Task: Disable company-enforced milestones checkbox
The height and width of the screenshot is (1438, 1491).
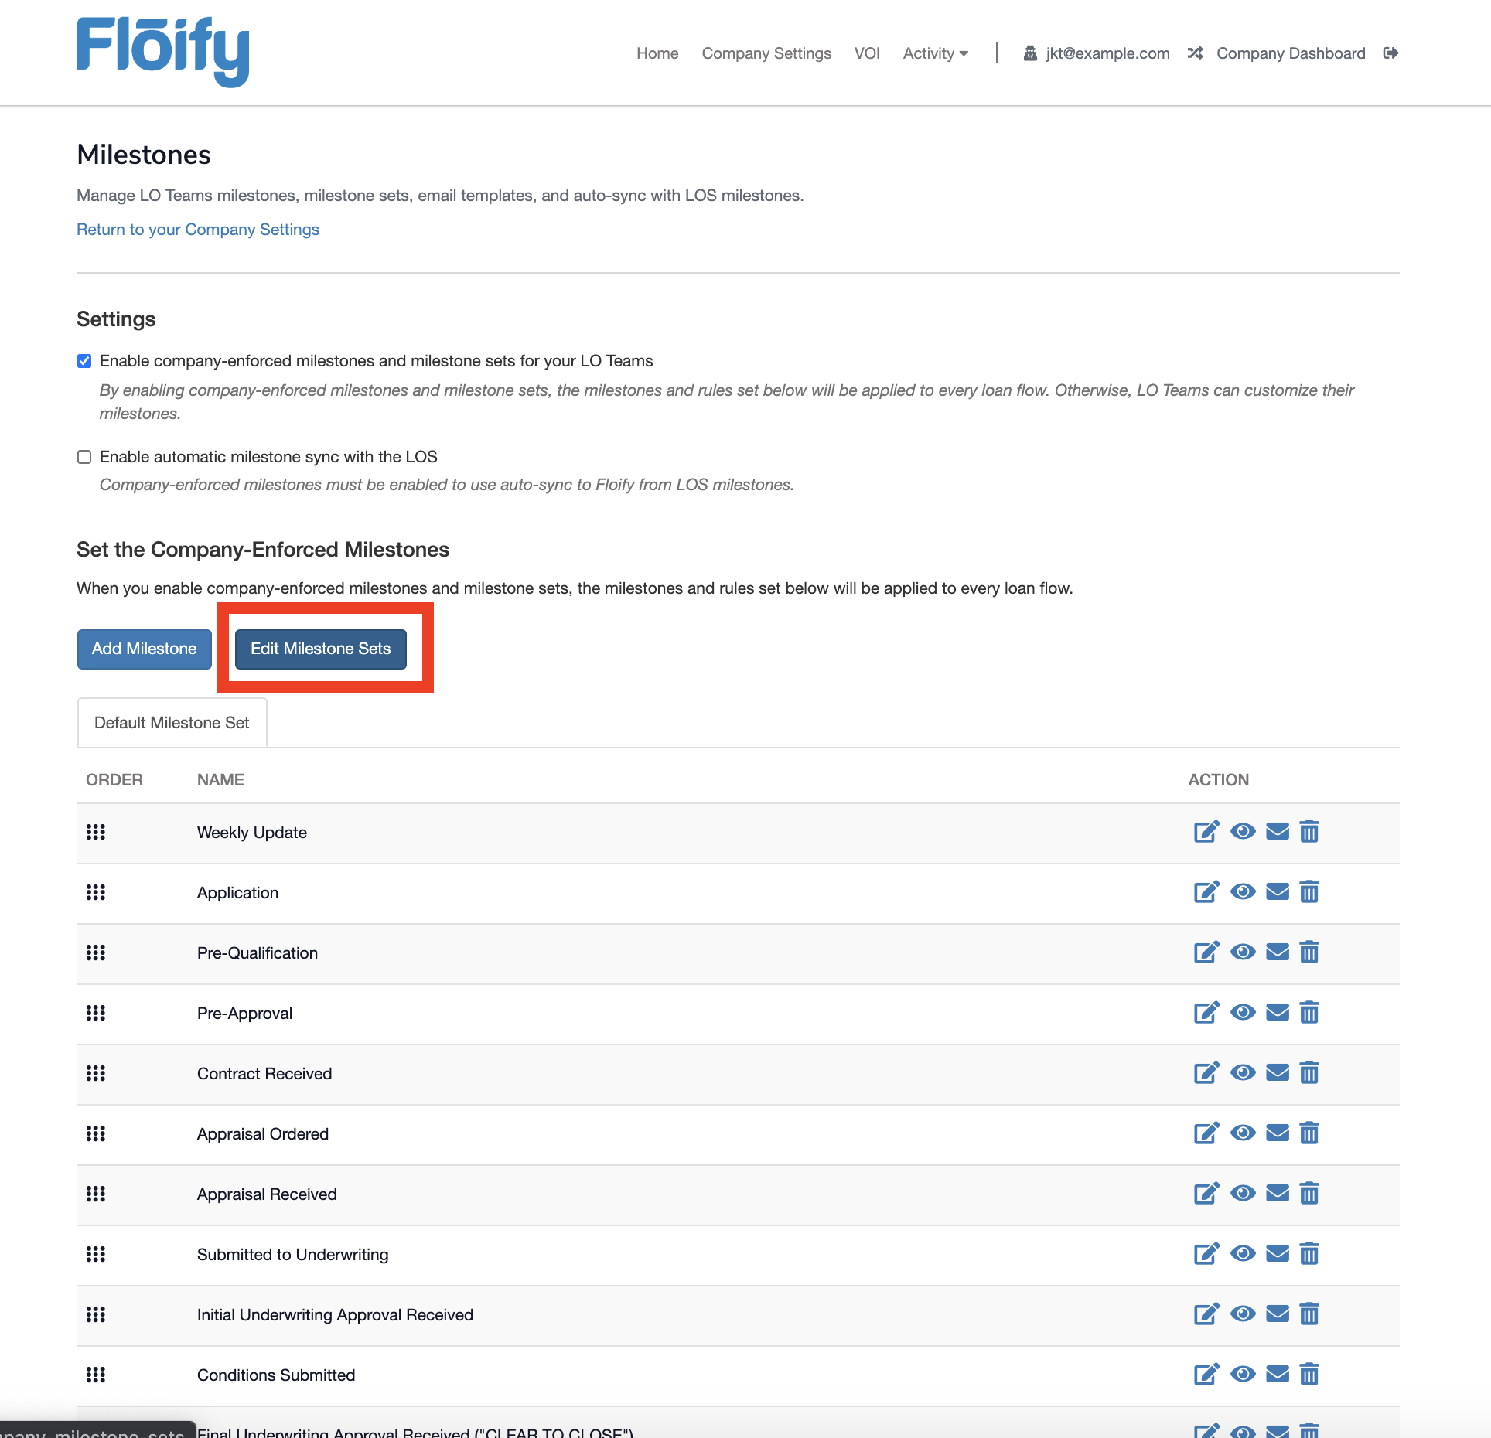Action: [x=84, y=361]
